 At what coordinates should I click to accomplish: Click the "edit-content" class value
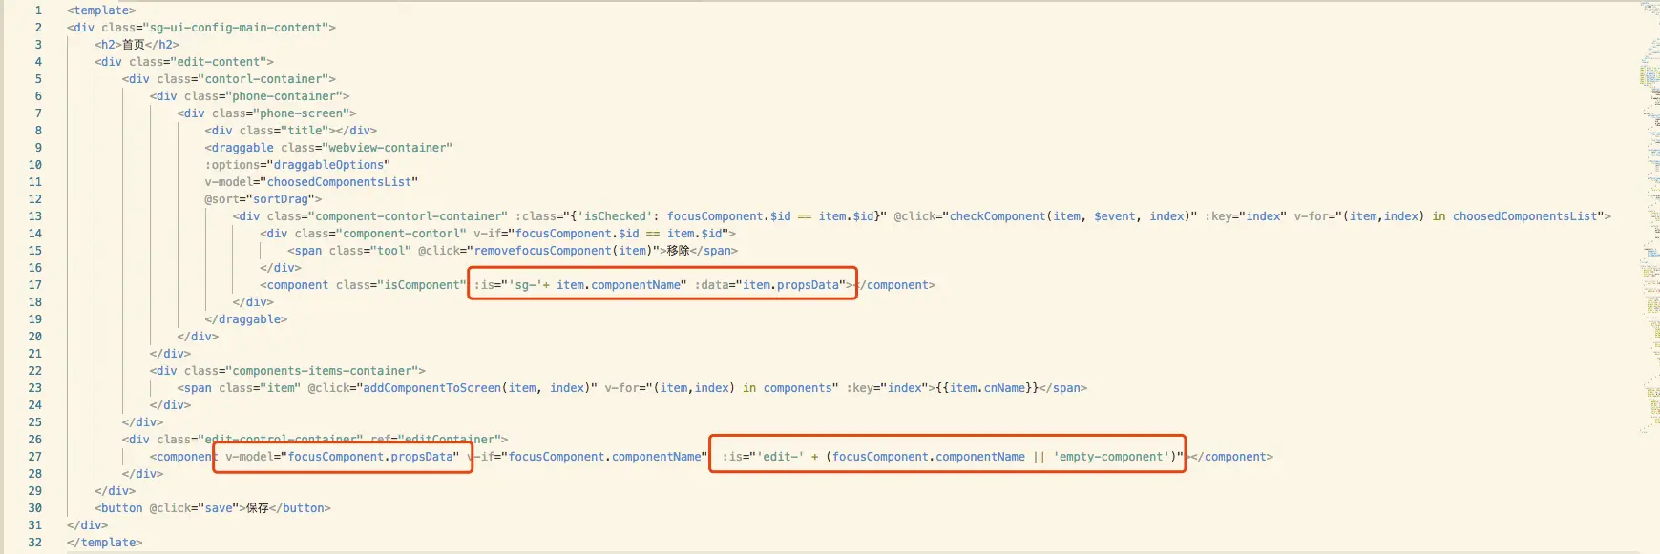pyautogui.click(x=221, y=62)
